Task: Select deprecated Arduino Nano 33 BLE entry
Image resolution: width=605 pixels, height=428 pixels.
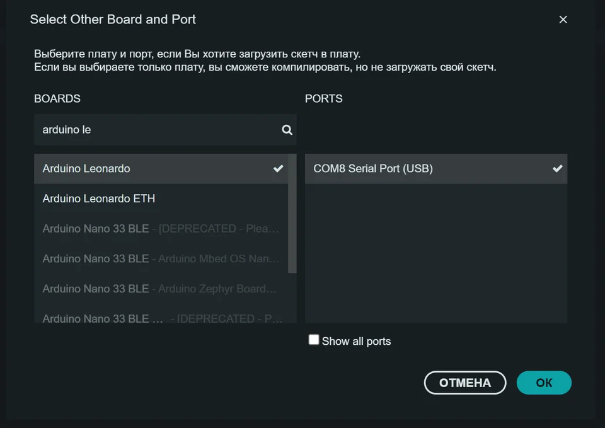Action: (x=161, y=229)
